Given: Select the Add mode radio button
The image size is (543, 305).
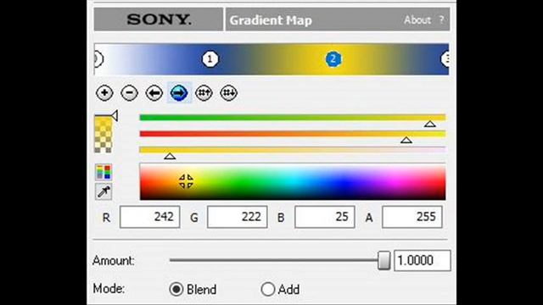Looking at the screenshot, I should pyautogui.click(x=268, y=289).
